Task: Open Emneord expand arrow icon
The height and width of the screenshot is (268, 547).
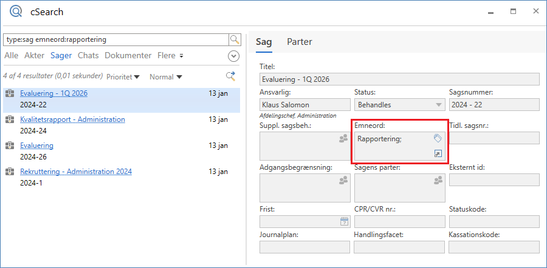Action: point(438,153)
